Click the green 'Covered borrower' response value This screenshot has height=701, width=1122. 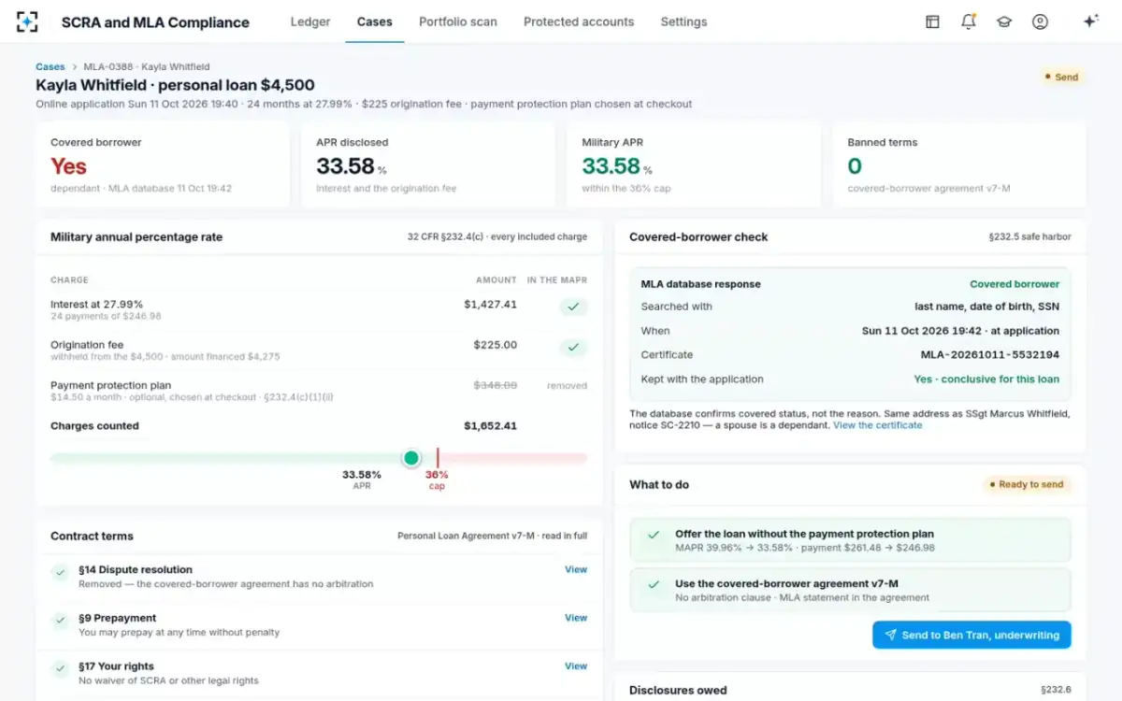click(1014, 284)
